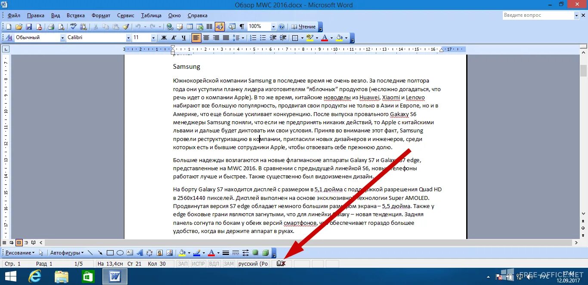The image size is (588, 285).
Task: Open a file with the folder icon
Action: [x=19, y=27]
